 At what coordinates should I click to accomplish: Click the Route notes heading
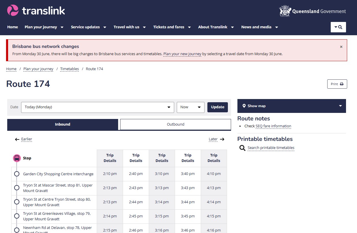pos(254,119)
